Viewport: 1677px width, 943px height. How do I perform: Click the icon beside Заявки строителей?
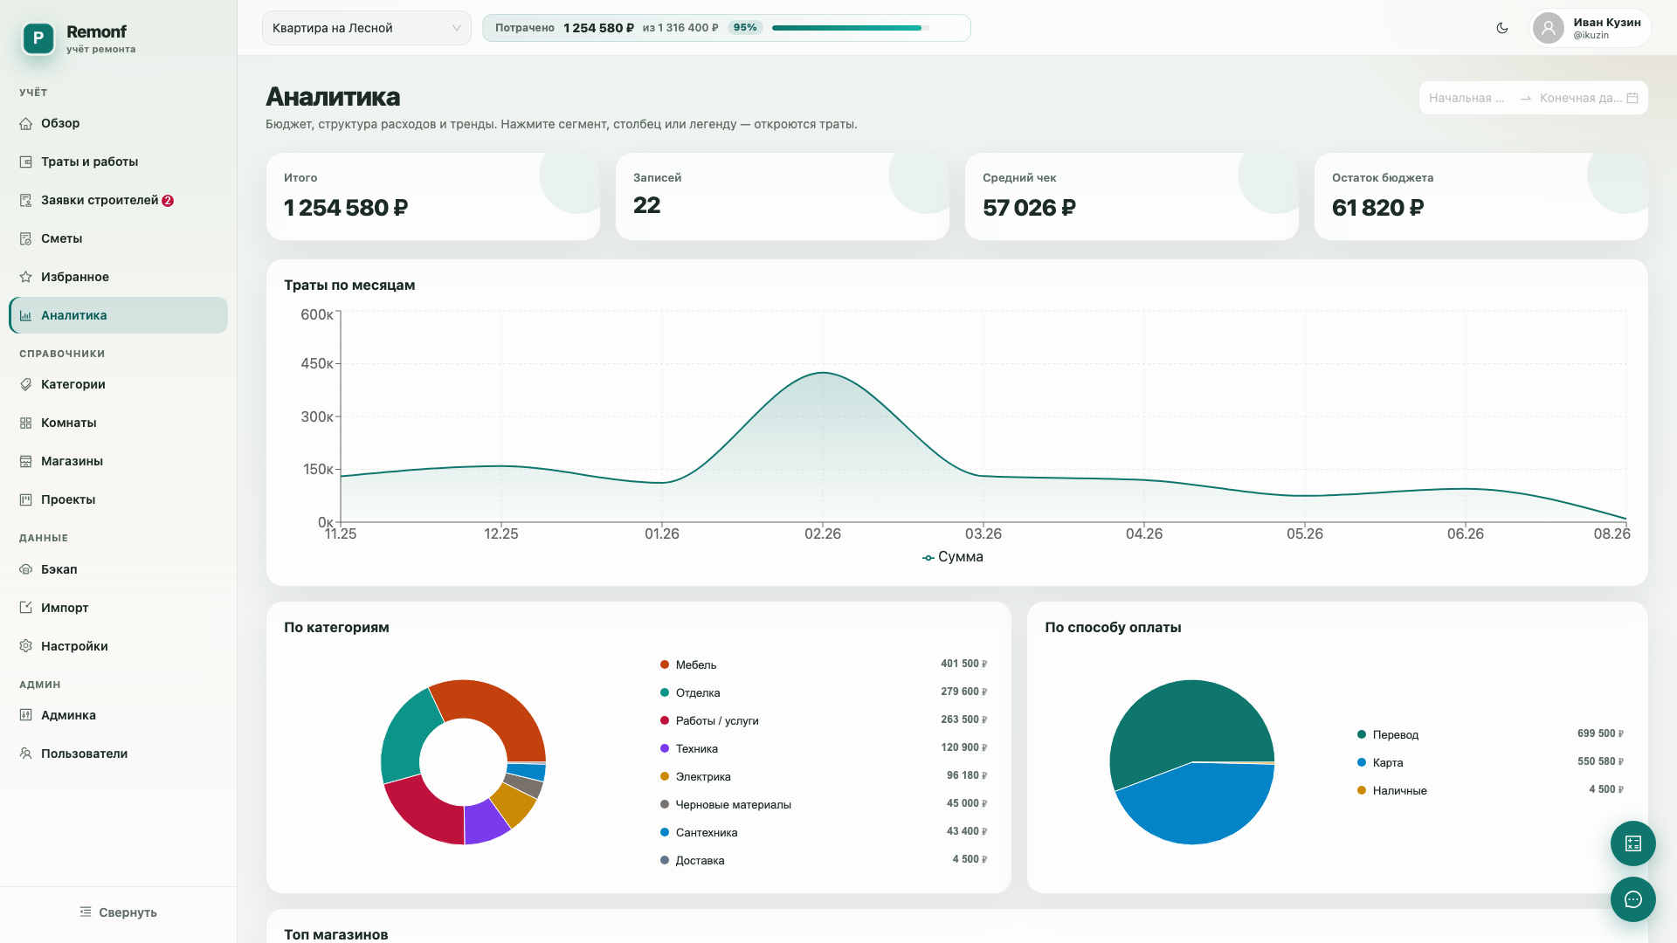(x=26, y=200)
